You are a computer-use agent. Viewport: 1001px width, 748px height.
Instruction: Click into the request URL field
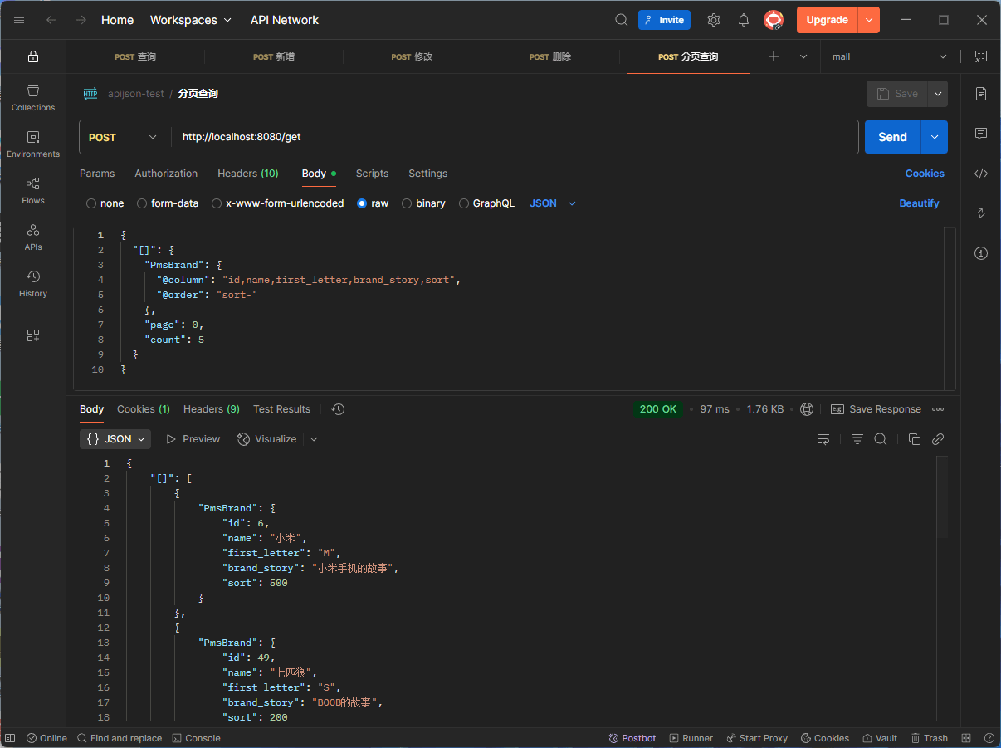pyautogui.click(x=515, y=137)
